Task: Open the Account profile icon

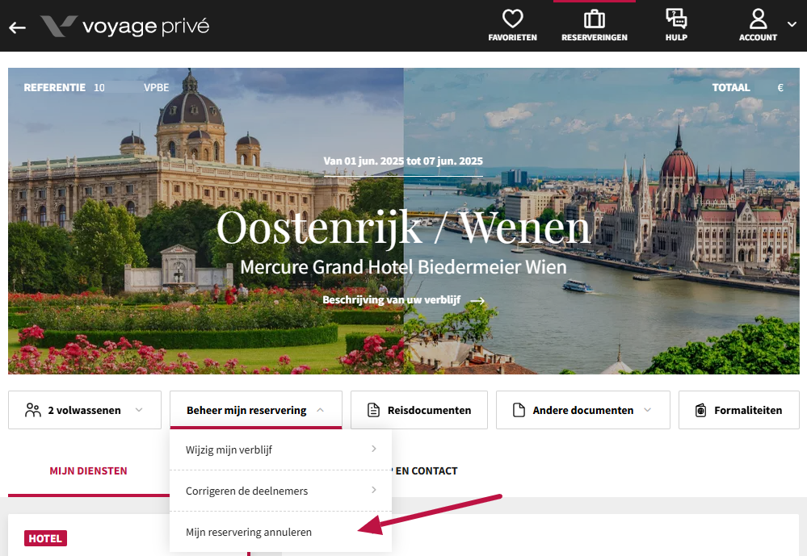Action: [758, 19]
